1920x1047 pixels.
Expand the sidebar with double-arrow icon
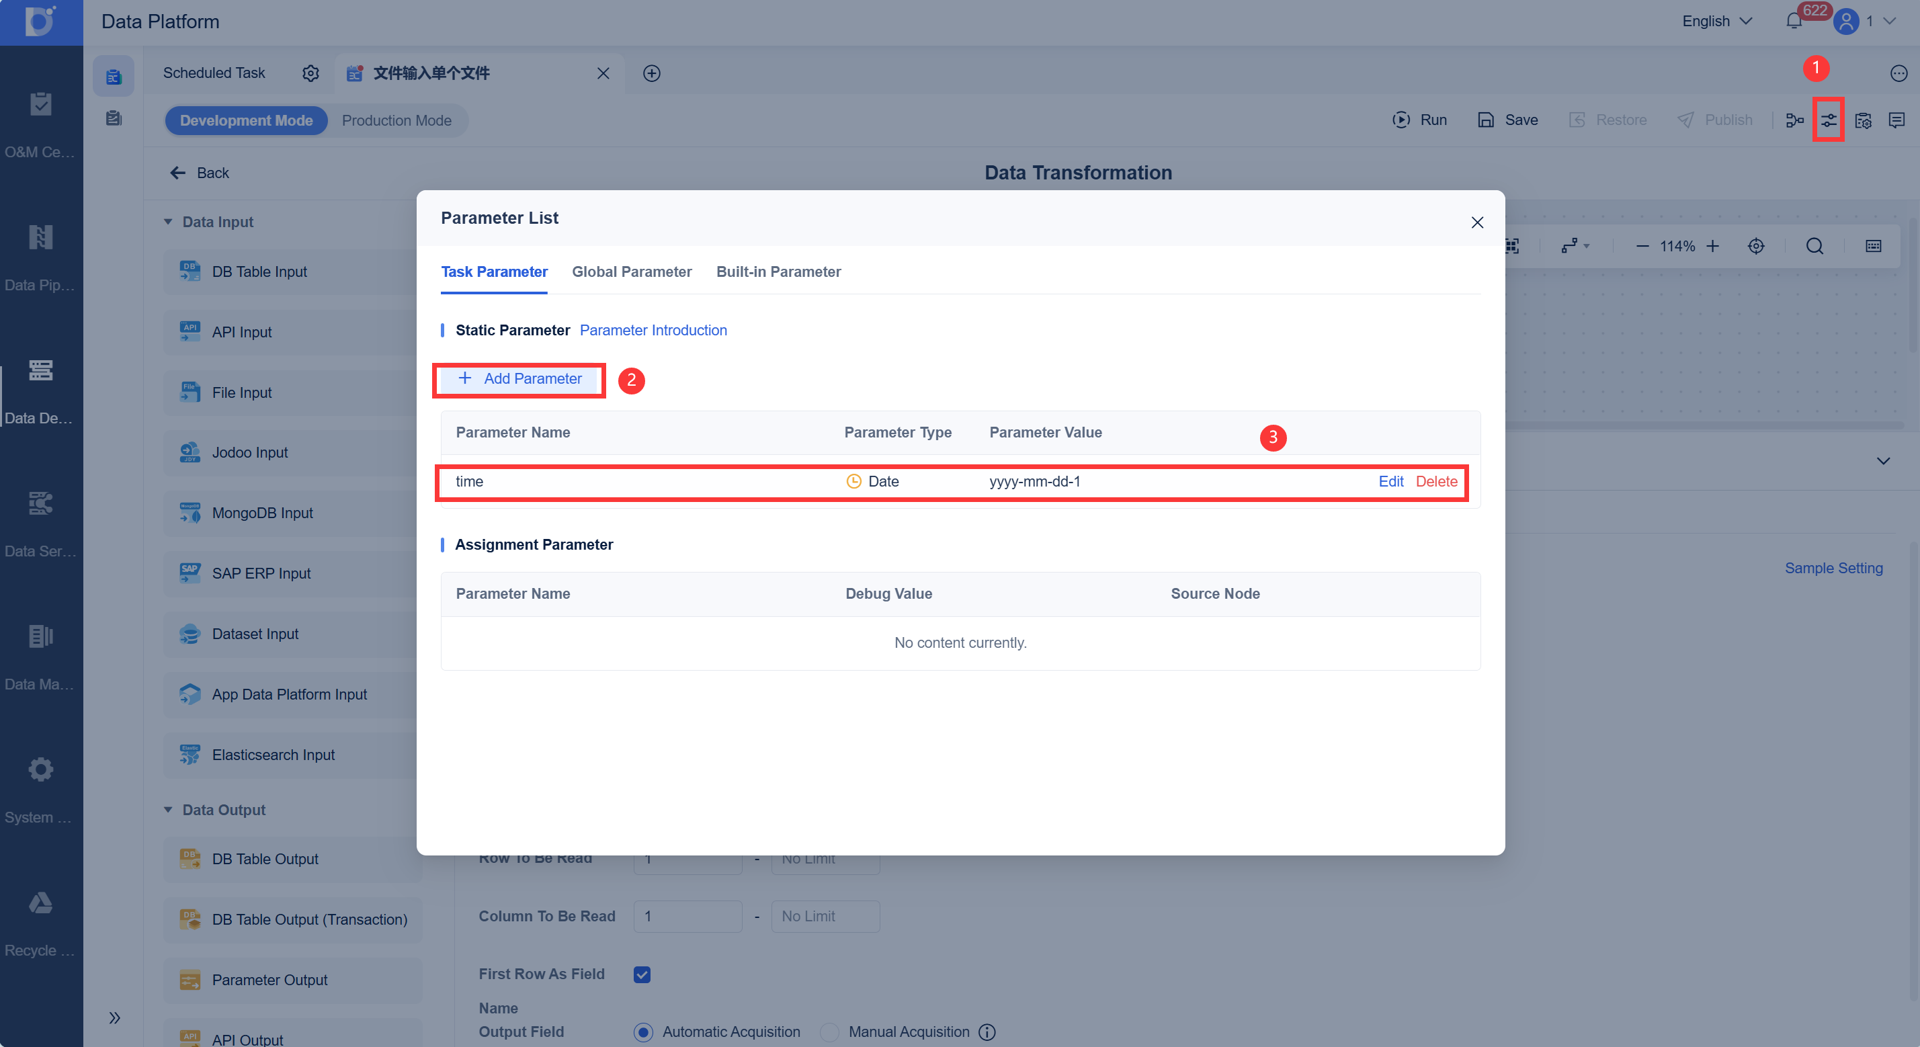(114, 1017)
